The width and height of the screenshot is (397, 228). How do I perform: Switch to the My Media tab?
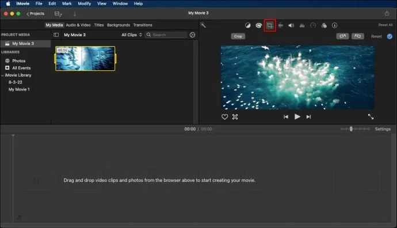point(54,25)
